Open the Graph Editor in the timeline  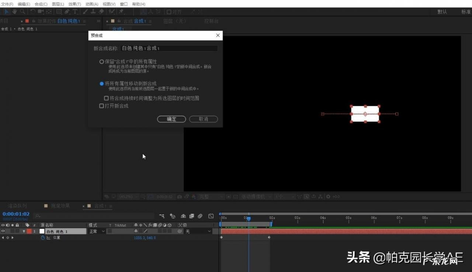point(211,216)
